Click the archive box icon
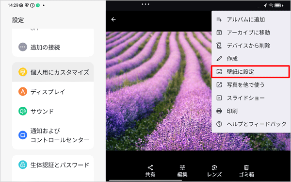Image resolution: width=291 pixels, height=182 pixels. pos(219,33)
